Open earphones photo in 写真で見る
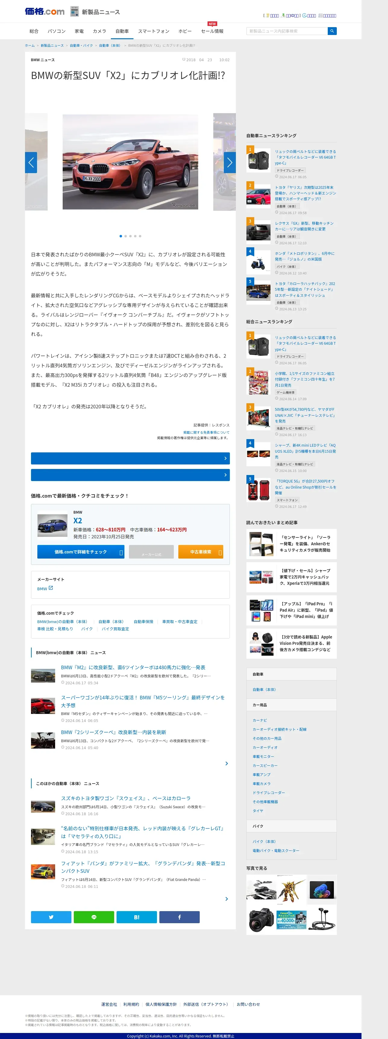This screenshot has height=1039, width=388. point(322,920)
